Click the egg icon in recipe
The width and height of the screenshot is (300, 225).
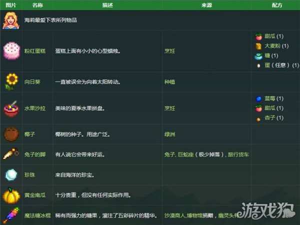click(258, 66)
